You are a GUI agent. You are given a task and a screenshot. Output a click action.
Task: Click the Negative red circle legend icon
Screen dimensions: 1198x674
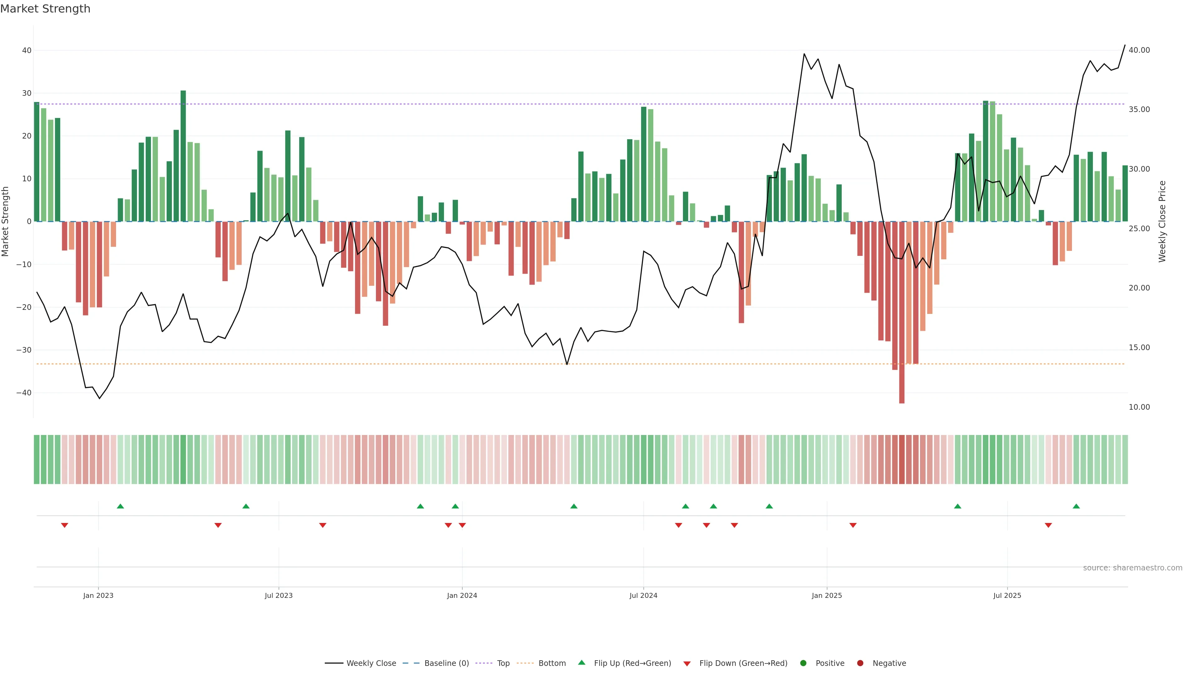coord(860,663)
